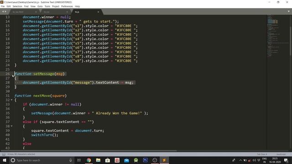Collapse the code fold arrow on line 32
The image size is (292, 164).
coord(12,100)
